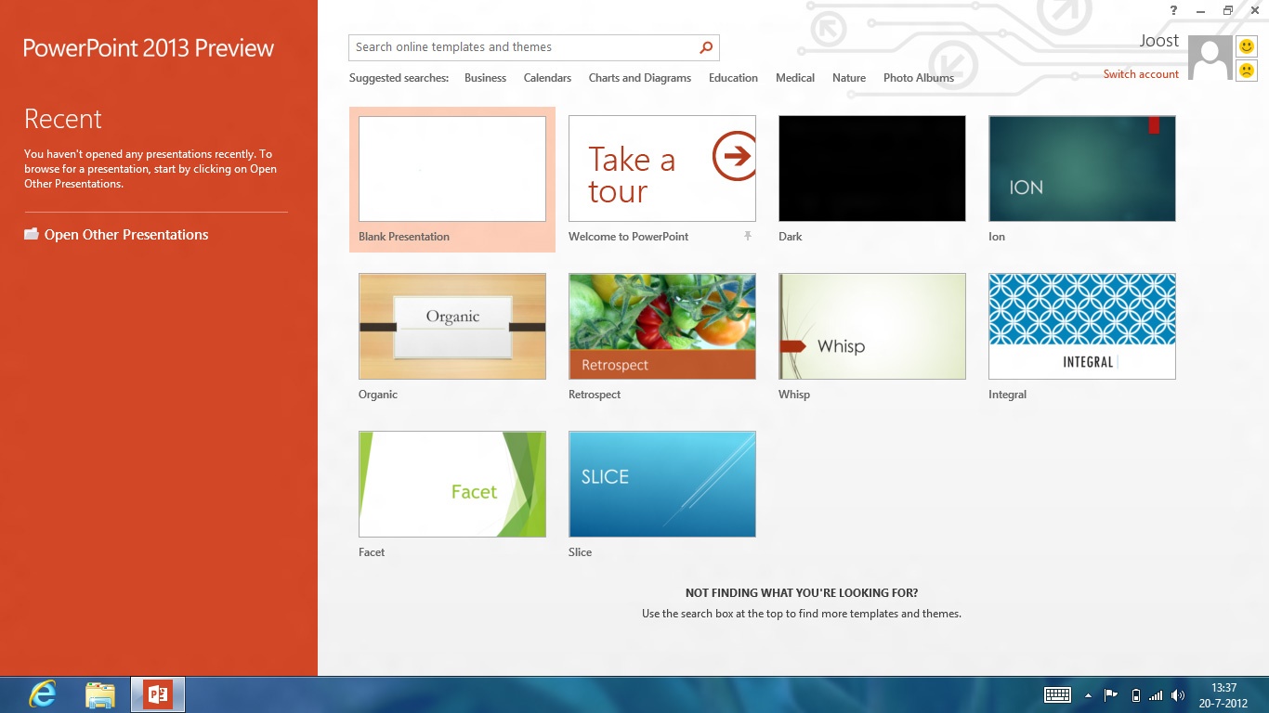
Task: Show hidden system tray icons
Action: click(1088, 695)
